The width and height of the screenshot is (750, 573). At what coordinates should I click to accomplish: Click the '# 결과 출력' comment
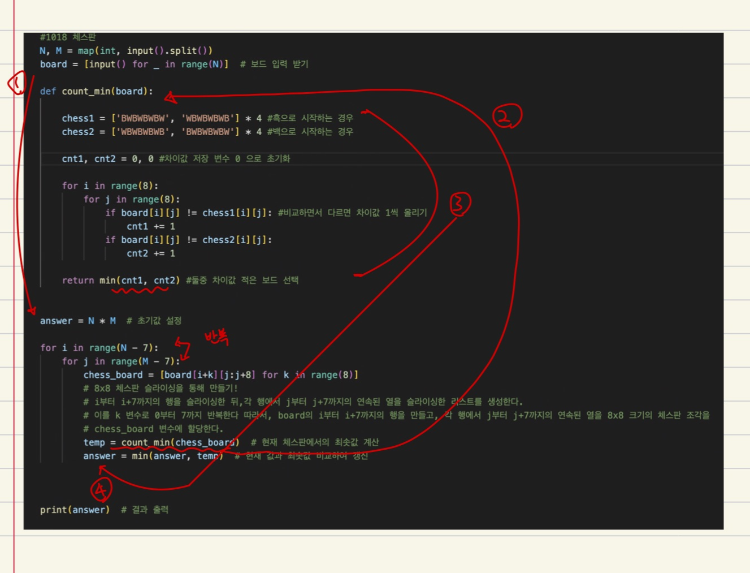pos(145,510)
